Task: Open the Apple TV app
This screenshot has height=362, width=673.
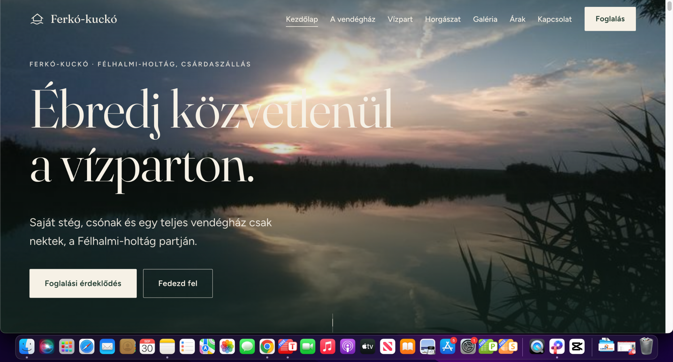Action: pyautogui.click(x=368, y=347)
